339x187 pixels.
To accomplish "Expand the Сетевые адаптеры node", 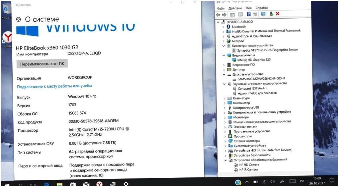I will click(225, 141).
